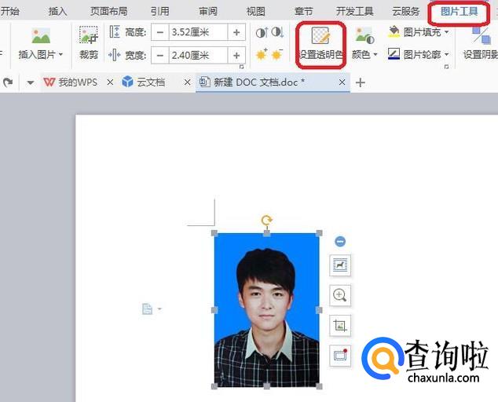498x402 pixels.
Task: Switch to 开发工具 tab
Action: click(355, 12)
